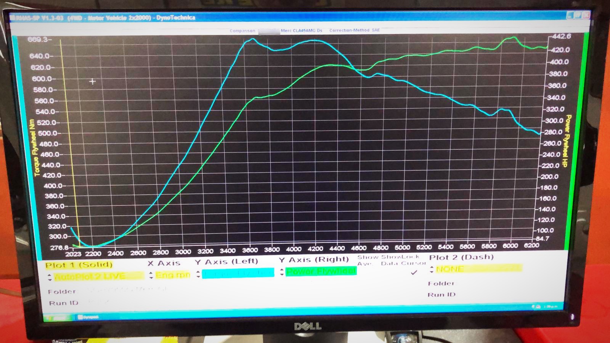This screenshot has width=610, height=343.
Task: Maximize the DynoTechnica window
Action: pos(578,15)
